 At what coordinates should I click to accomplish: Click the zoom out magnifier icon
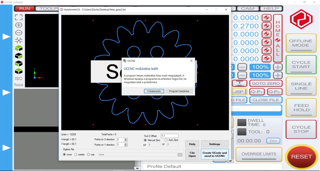[19, 33]
